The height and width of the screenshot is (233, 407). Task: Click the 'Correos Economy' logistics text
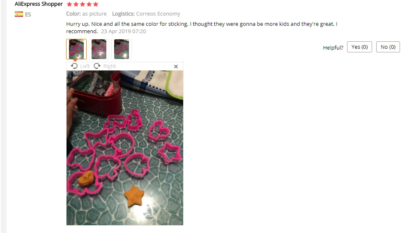tap(158, 14)
